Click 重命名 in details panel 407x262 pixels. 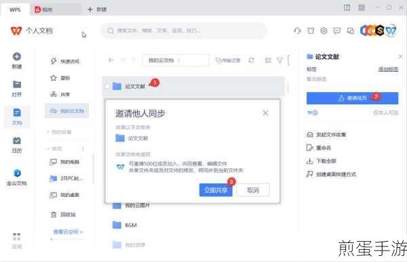point(319,148)
